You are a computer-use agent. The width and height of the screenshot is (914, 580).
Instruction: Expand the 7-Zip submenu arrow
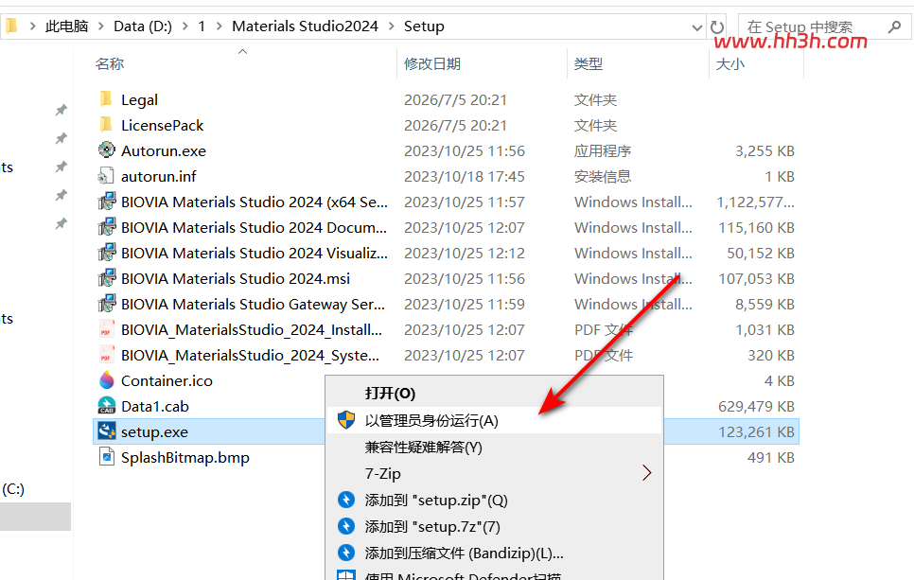[x=646, y=473]
